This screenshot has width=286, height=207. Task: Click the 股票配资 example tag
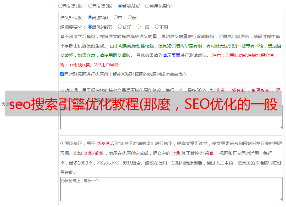point(261,90)
